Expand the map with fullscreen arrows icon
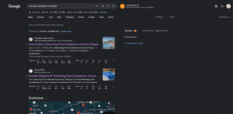233x114 pixels. pyautogui.click(x=111, y=105)
